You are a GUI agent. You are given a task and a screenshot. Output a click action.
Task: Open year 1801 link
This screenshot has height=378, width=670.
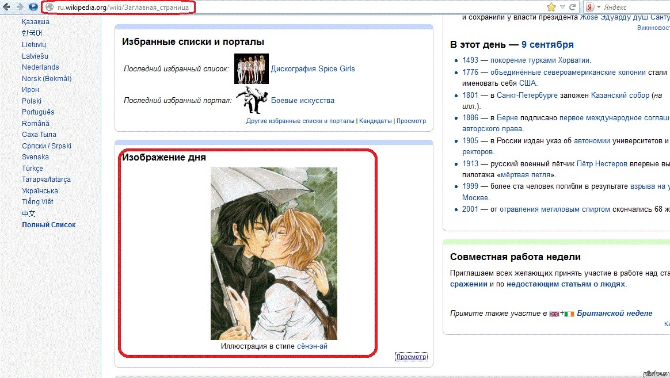(x=470, y=96)
